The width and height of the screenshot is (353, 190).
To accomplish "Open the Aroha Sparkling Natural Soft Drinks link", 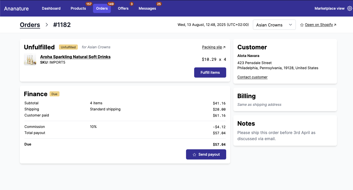I will (x=75, y=57).
